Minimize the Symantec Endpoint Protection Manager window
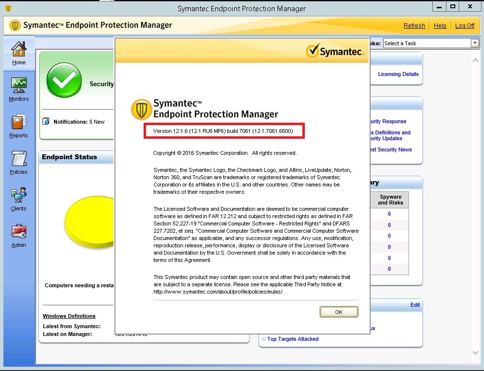The width and height of the screenshot is (484, 371). (439, 7)
